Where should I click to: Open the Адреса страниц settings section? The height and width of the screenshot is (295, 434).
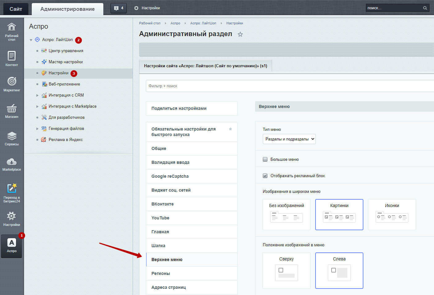click(192, 287)
